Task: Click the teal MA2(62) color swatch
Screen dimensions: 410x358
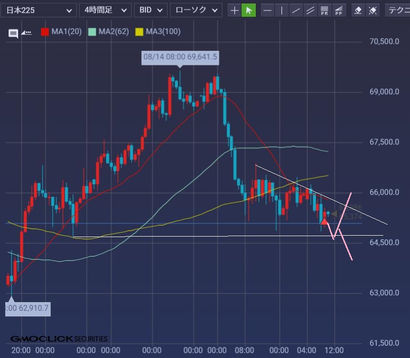Action: 92,32
